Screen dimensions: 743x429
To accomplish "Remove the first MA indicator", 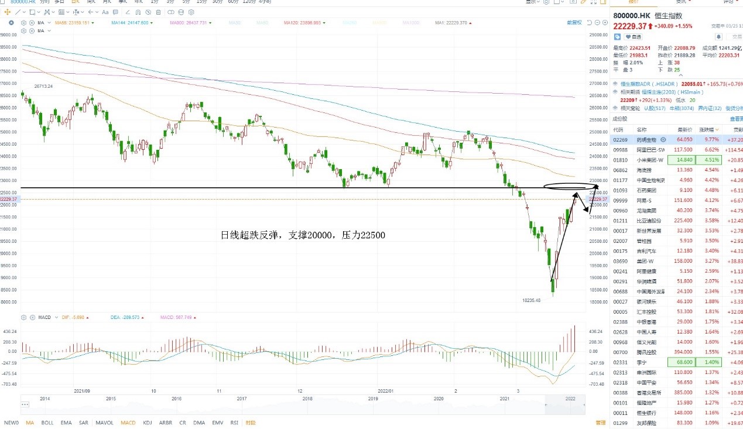I will tap(32, 23).
